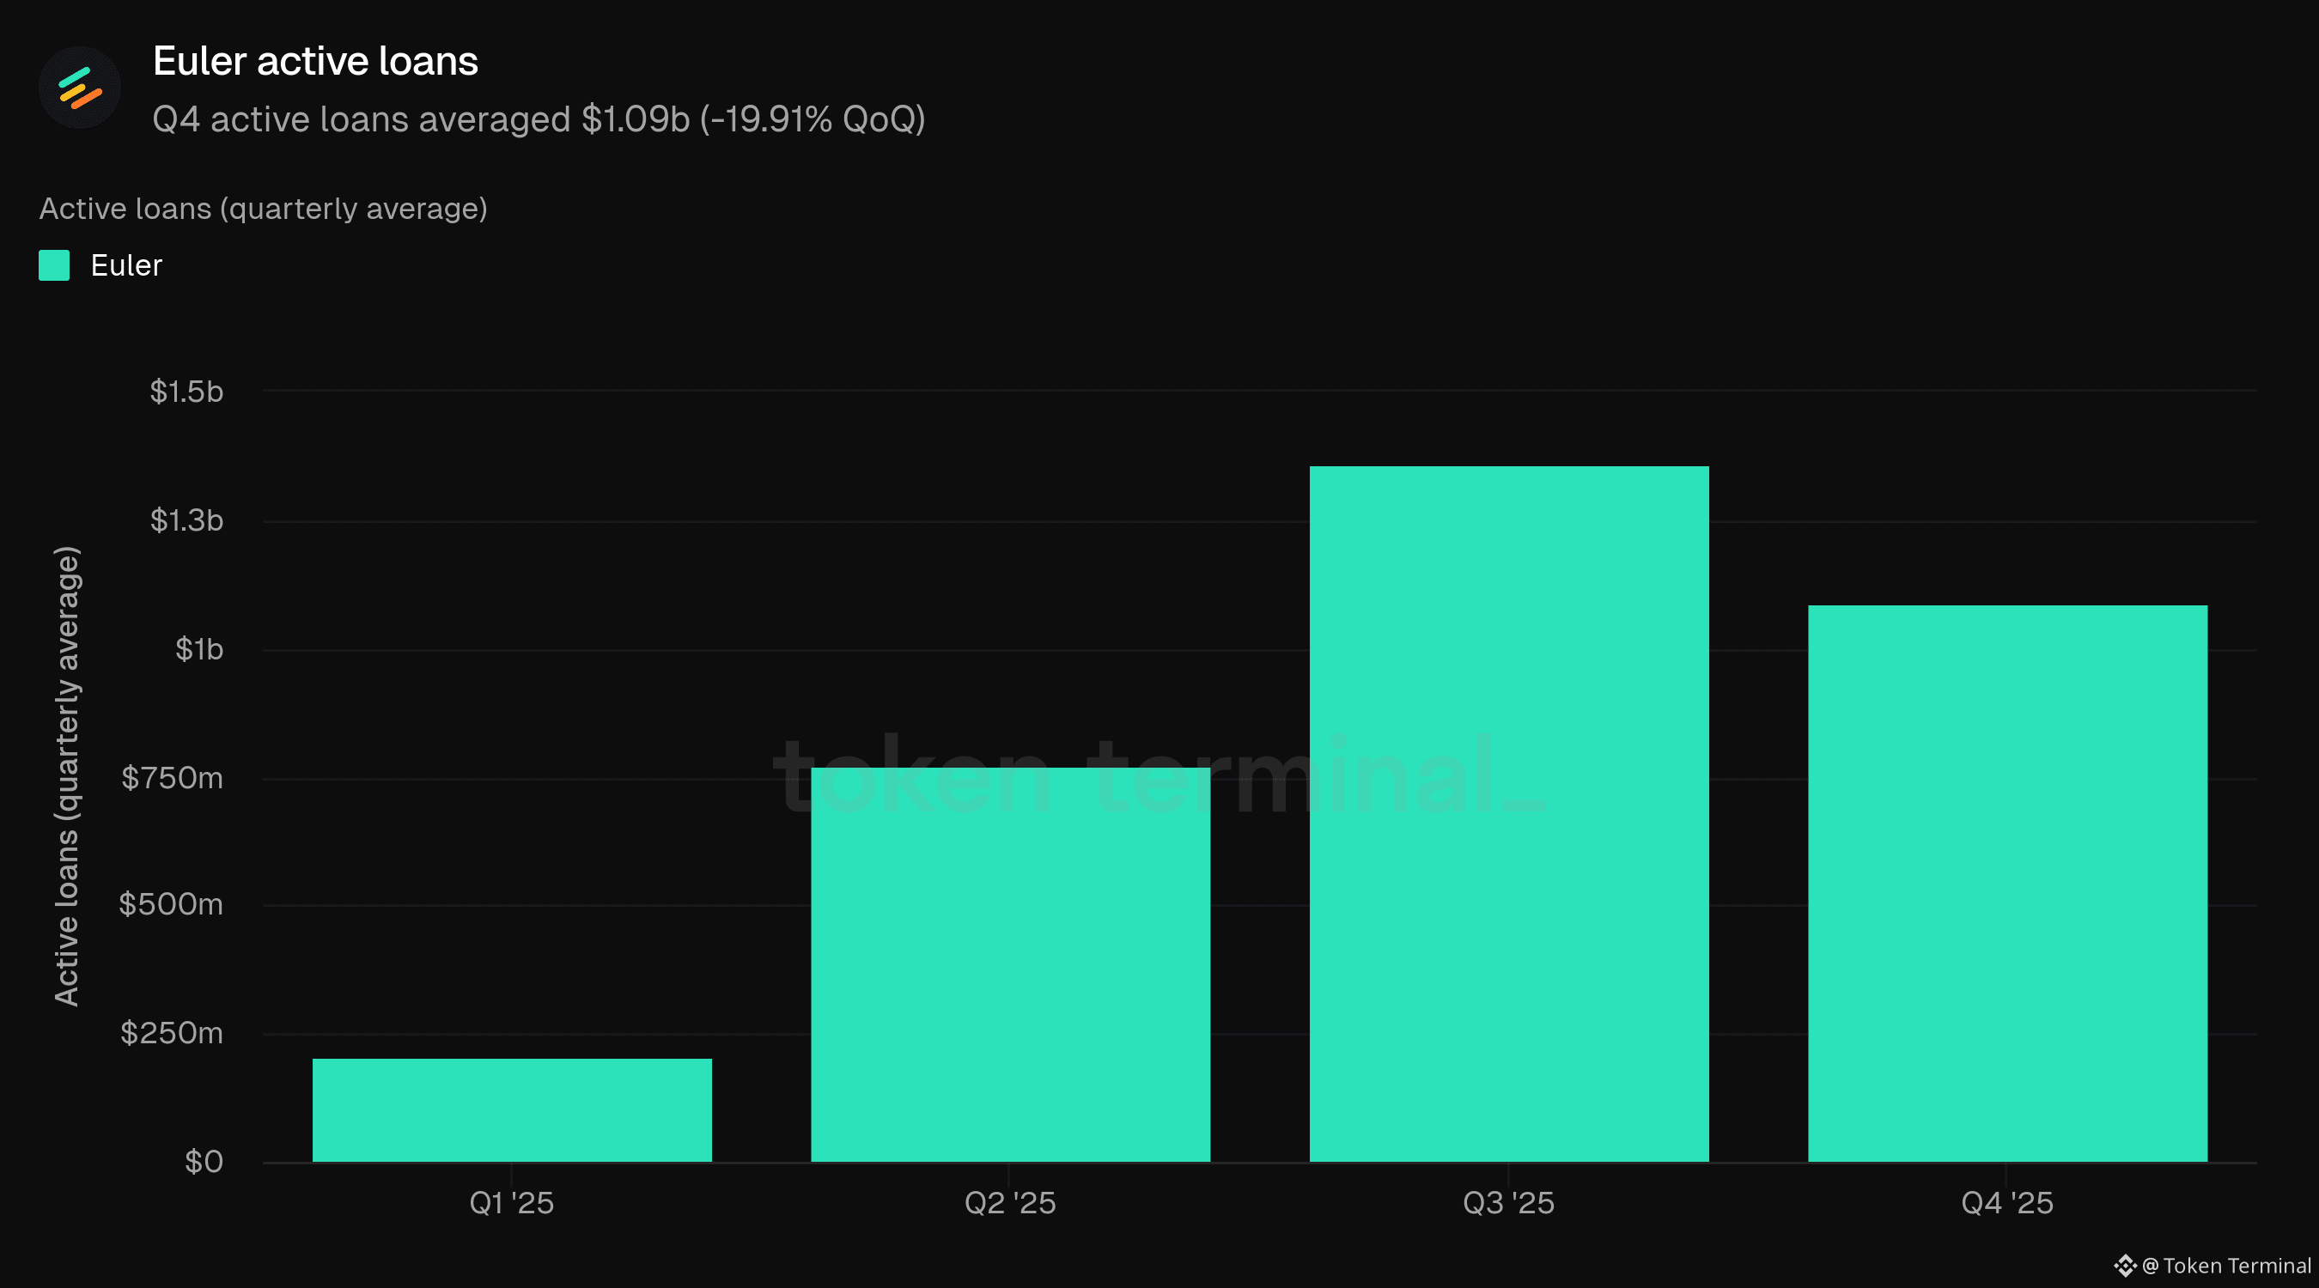Click the Q3 '25 axis label
The width and height of the screenshot is (2319, 1288).
[x=1509, y=1202]
